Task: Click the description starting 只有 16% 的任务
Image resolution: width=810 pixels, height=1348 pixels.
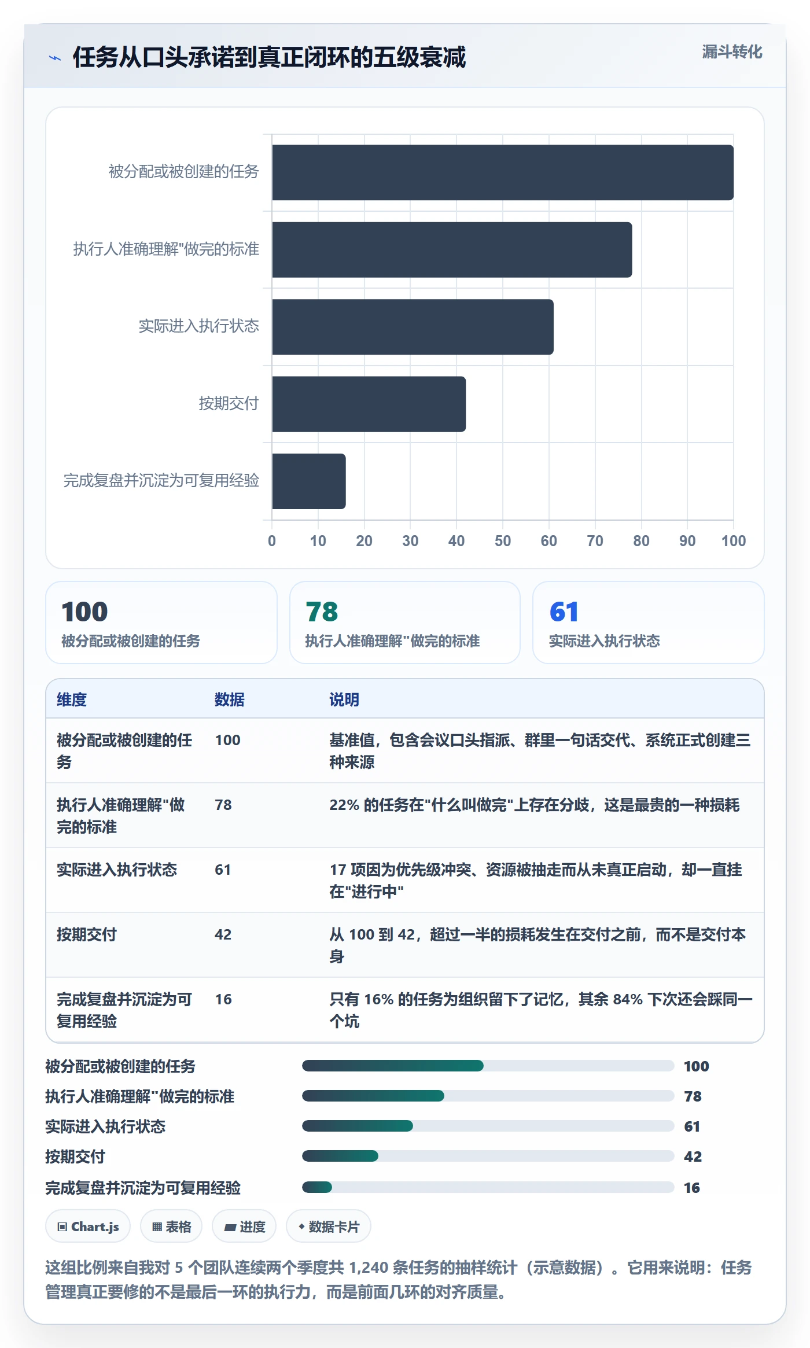Action: point(541,1010)
